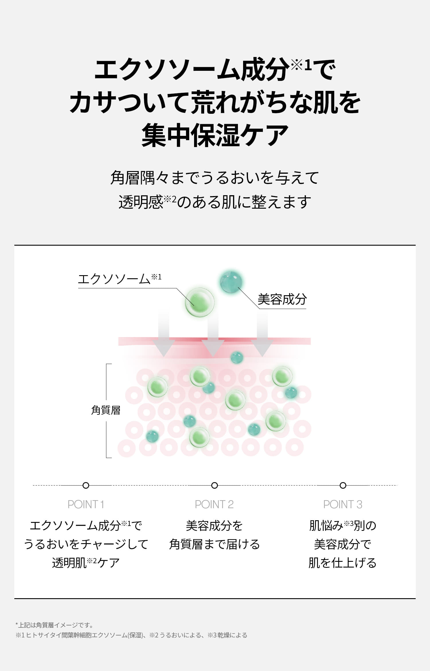Click the small teal sphere just below the skin surface

237,357
